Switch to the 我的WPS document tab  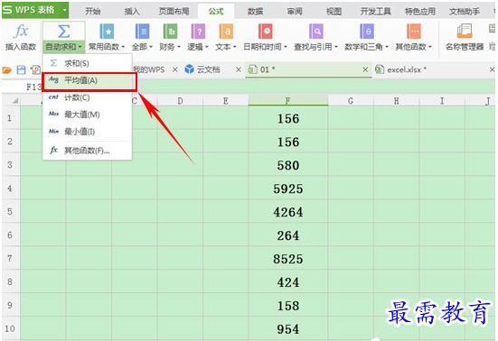[x=148, y=69]
